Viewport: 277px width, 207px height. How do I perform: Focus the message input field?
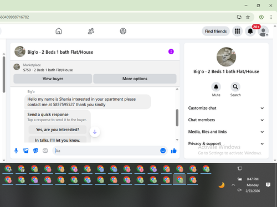pyautogui.click(x=107, y=151)
